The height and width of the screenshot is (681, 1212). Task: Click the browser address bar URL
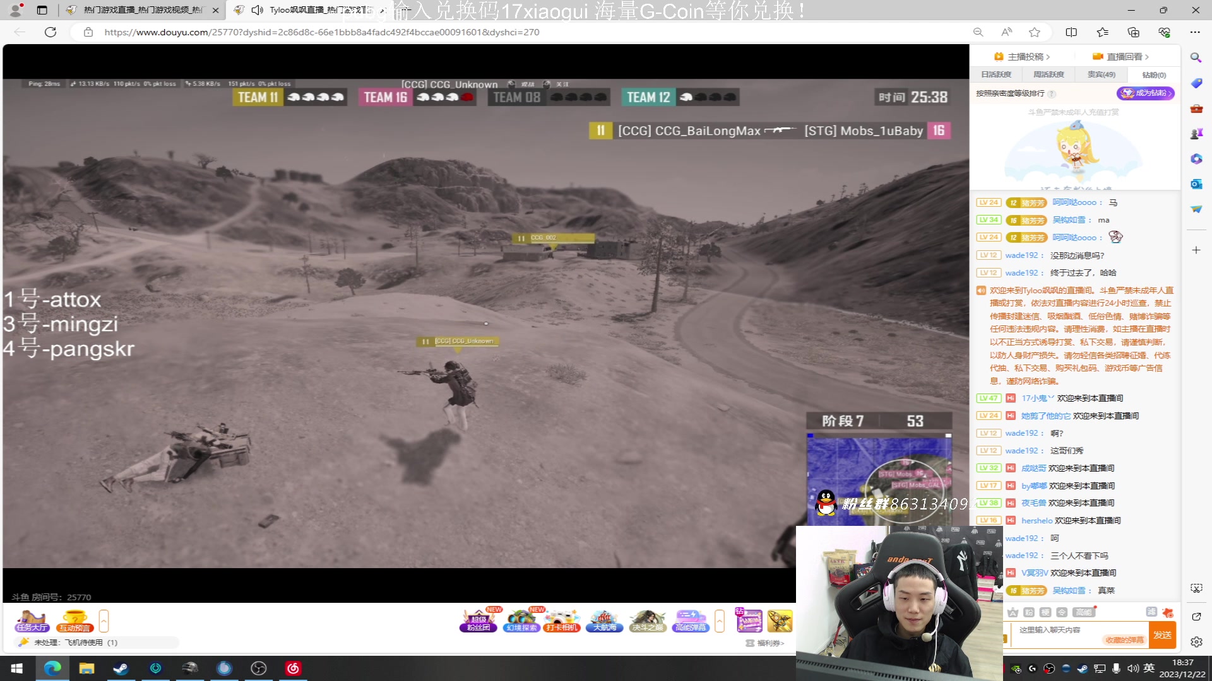[x=321, y=32]
